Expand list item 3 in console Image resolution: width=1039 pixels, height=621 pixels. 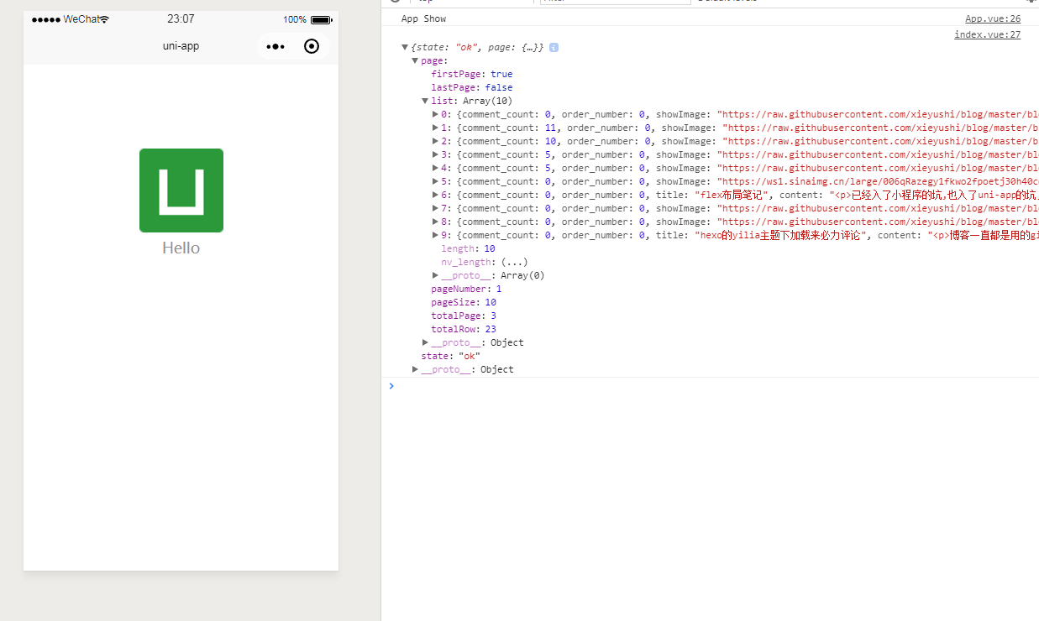[x=435, y=154]
